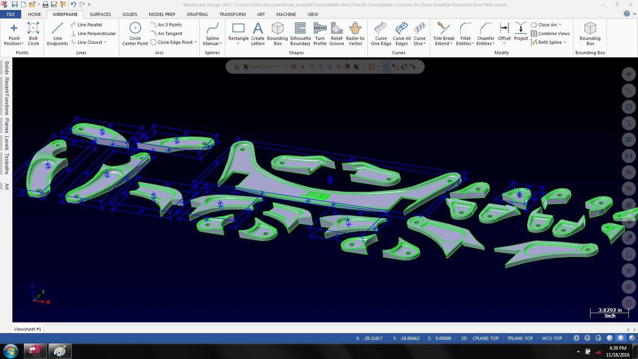Expand the Point Position dropdown
This screenshot has width=638, height=359.
tap(22, 44)
